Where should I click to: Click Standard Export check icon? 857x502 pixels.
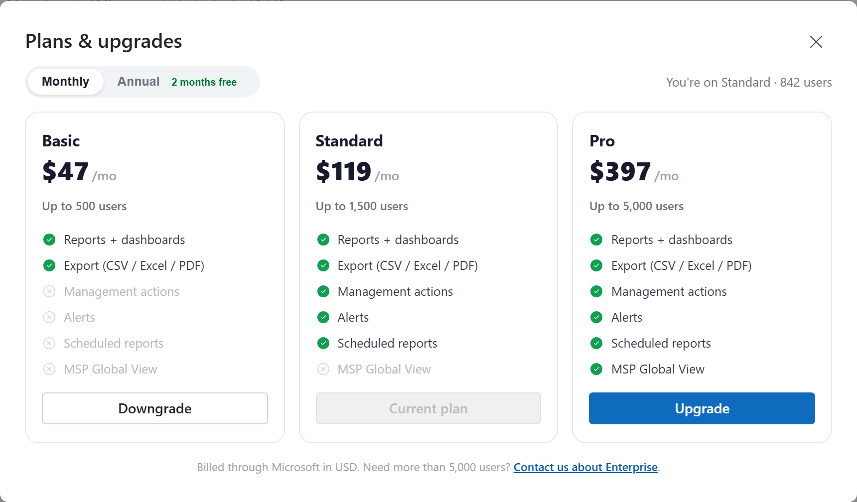point(323,266)
